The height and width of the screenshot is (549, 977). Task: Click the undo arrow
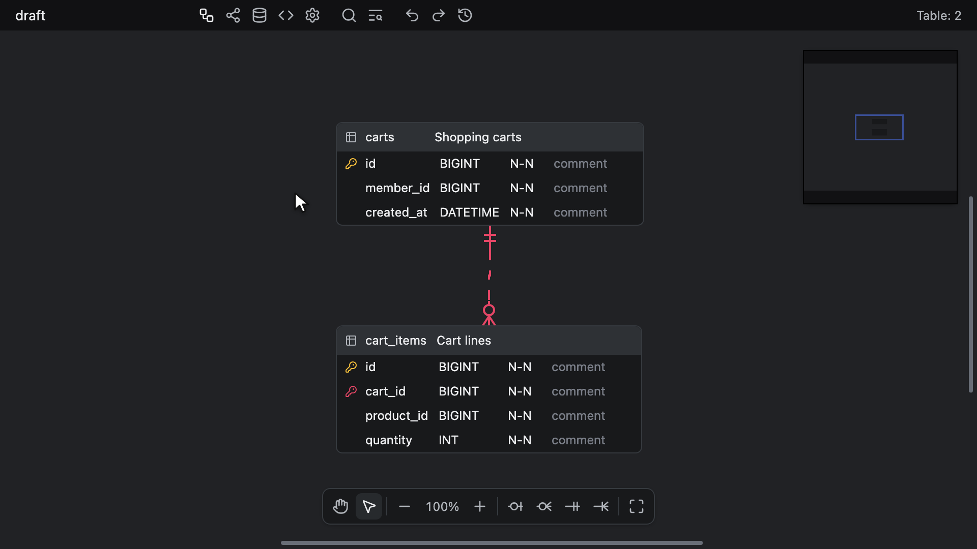tap(412, 15)
